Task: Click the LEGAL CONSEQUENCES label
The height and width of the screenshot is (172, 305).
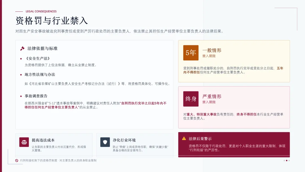Action: pyautogui.click(x=41, y=12)
